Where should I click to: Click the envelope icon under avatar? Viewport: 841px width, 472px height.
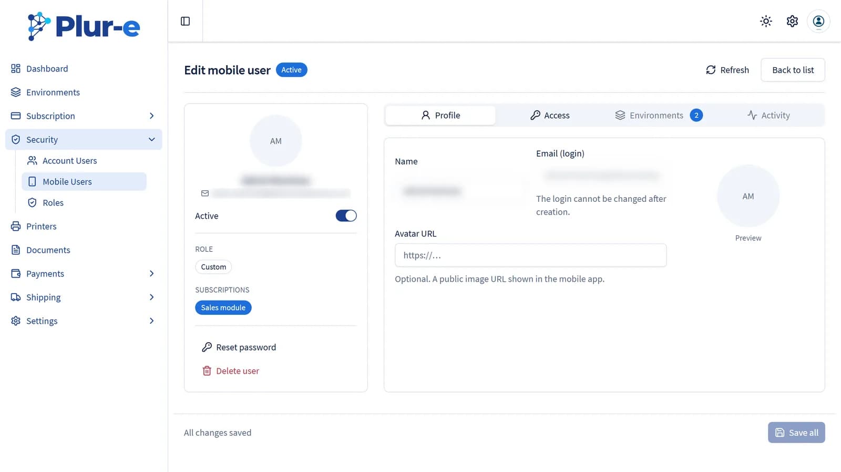[205, 193]
